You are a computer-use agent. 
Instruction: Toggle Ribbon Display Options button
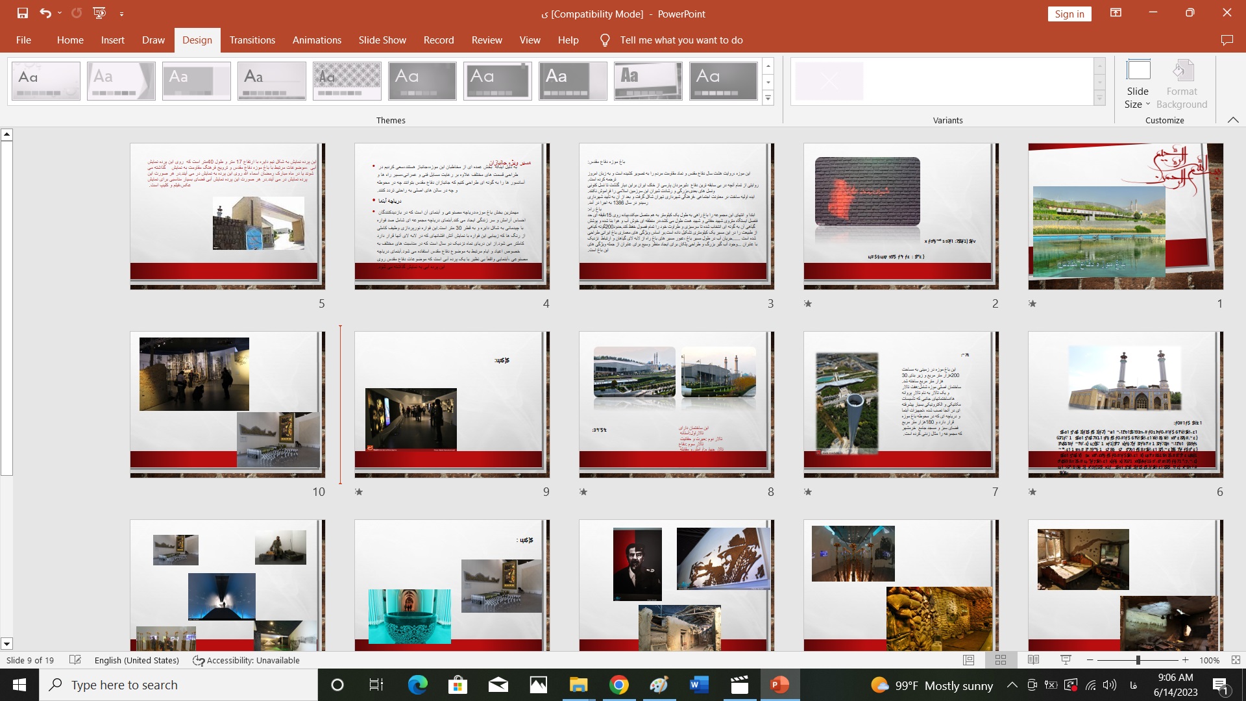[1116, 13]
